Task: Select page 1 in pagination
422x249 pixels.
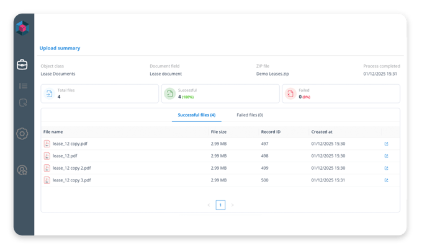Action: tap(220, 205)
